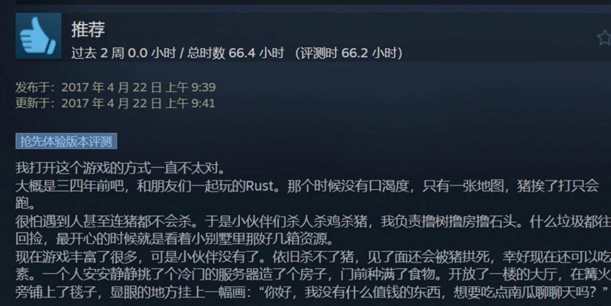This screenshot has width=611, height=306.
Task: Click the line beginning "很怕遇到人"
Action: pyautogui.click(x=313, y=221)
